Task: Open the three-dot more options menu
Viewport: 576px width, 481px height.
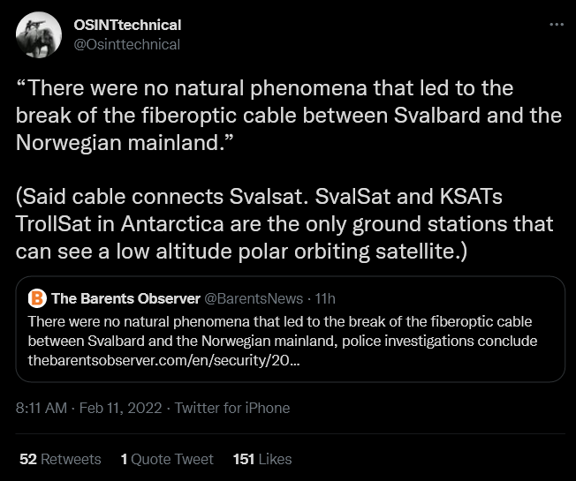Action: (557, 25)
